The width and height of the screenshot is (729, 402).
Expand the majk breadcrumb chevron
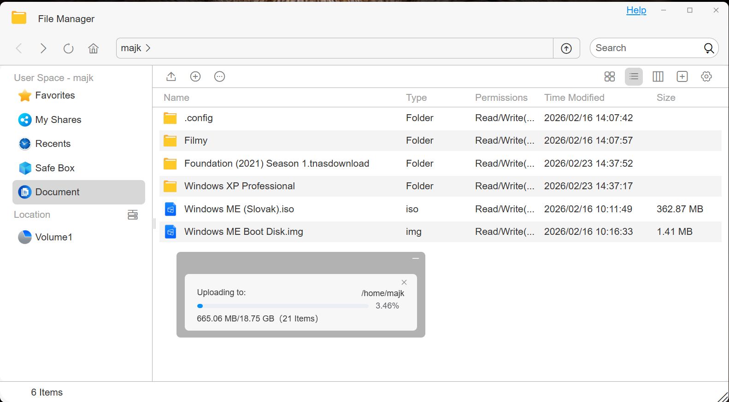pyautogui.click(x=148, y=48)
